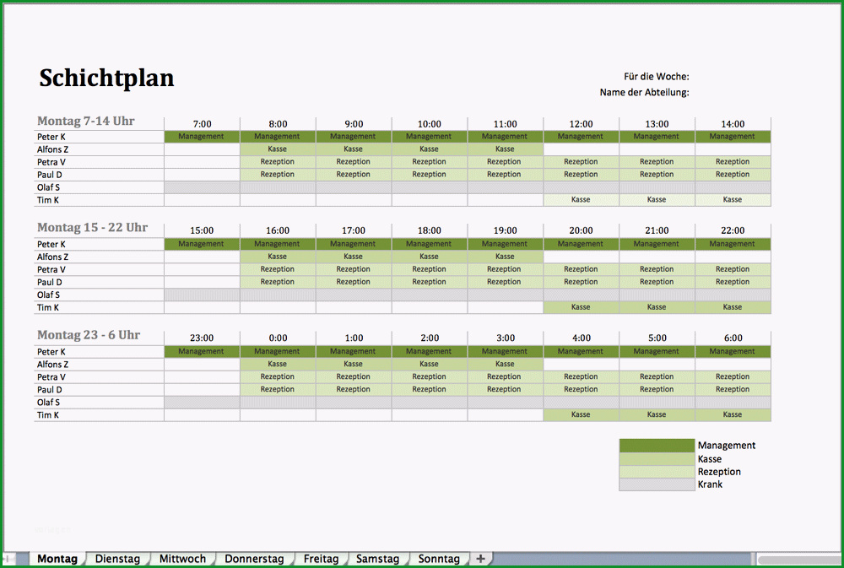This screenshot has width=844, height=568.
Task: Select the 14:00 column header
Action: [x=733, y=124]
